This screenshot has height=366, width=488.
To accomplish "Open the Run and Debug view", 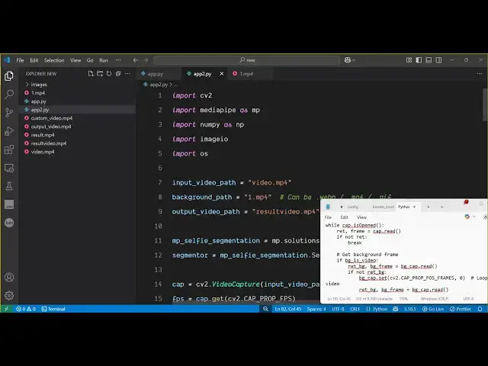I will 9,131.
